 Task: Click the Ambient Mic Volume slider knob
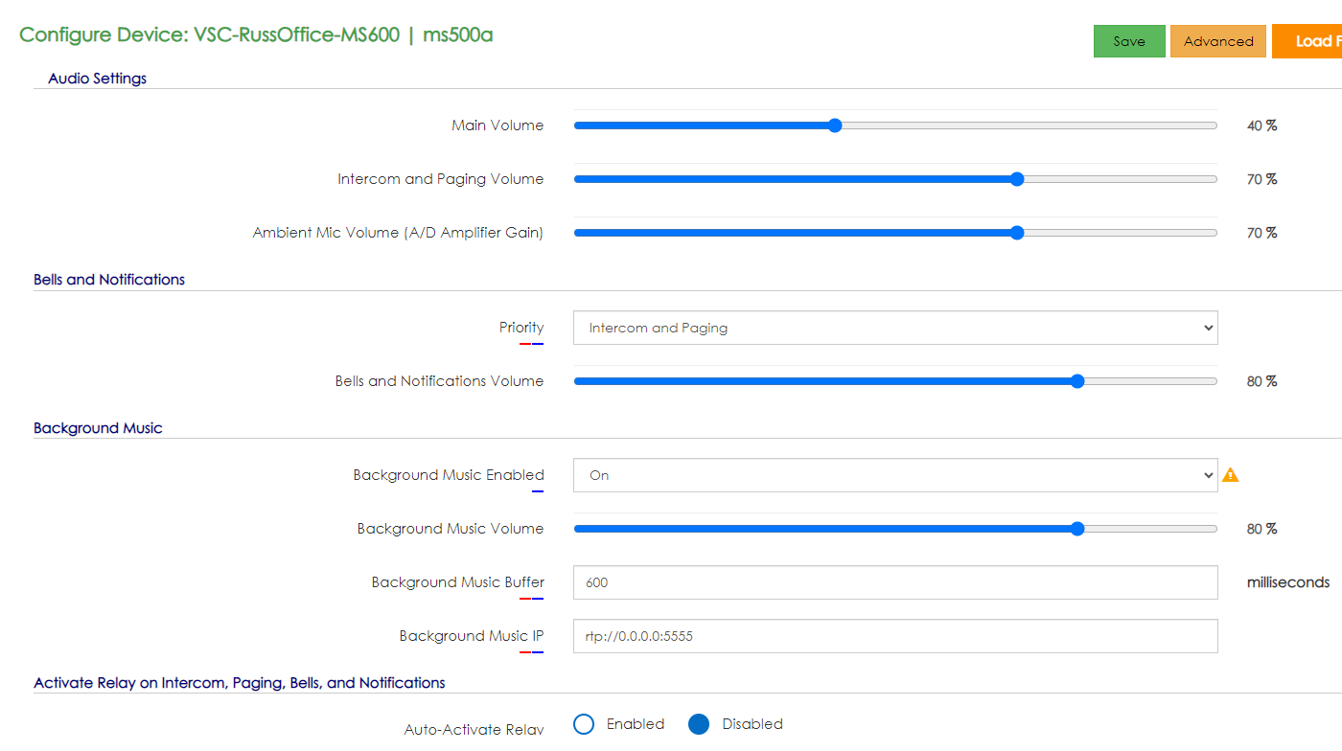click(1017, 233)
